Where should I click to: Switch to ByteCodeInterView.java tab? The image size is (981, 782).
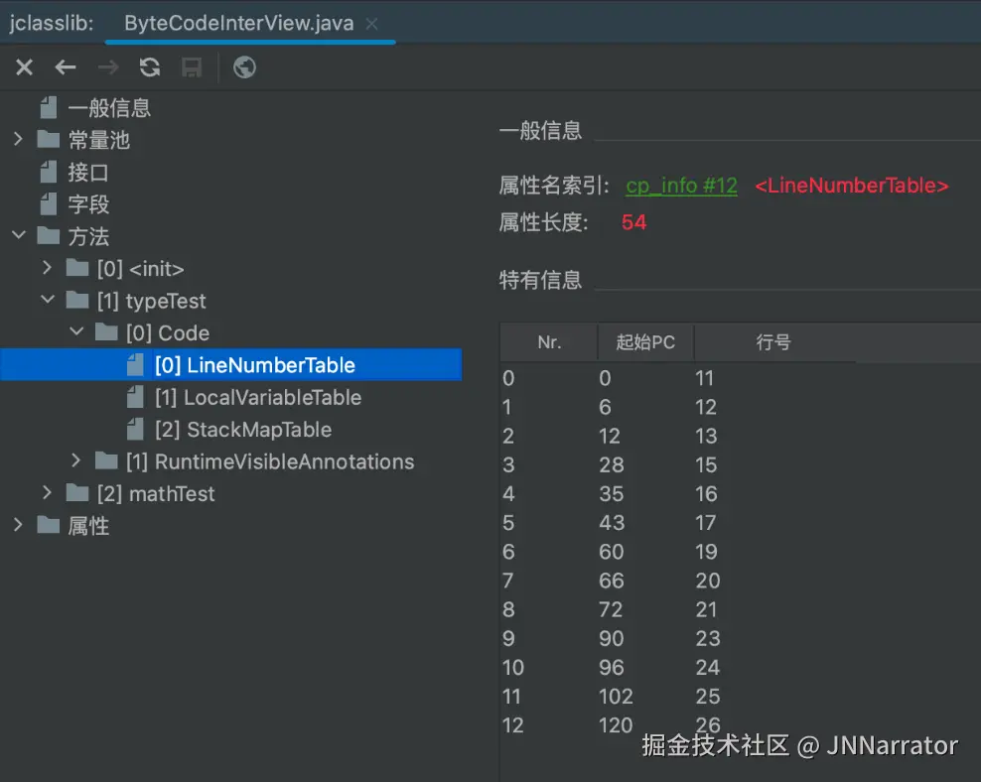click(x=238, y=24)
